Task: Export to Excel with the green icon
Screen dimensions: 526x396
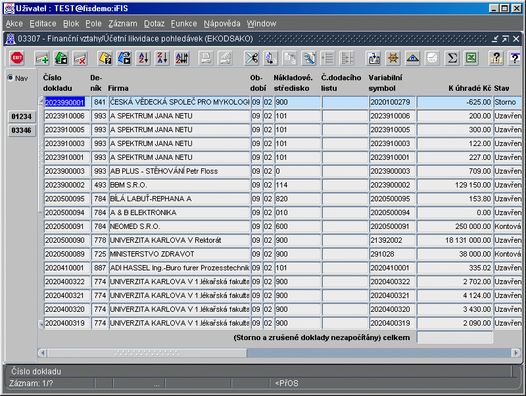Action: coord(471,59)
